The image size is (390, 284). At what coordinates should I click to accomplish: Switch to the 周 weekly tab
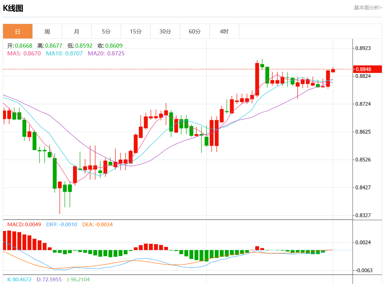point(47,31)
